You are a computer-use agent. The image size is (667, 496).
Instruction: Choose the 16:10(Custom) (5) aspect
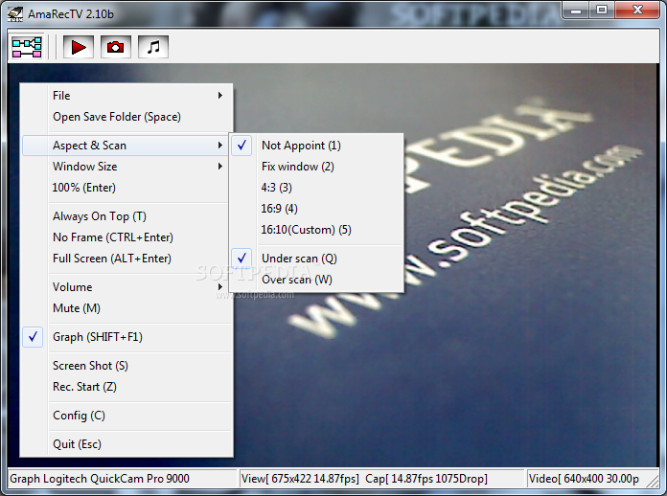point(316,230)
